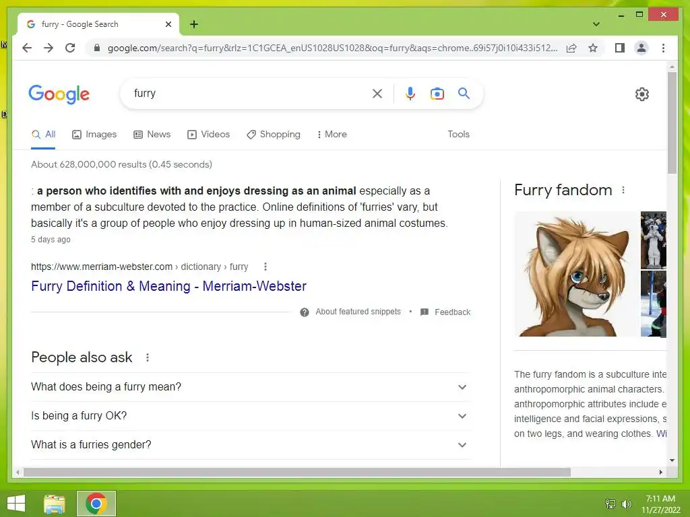690x517 pixels.
Task: Go forward using the browser forward arrow
Action: point(49,48)
